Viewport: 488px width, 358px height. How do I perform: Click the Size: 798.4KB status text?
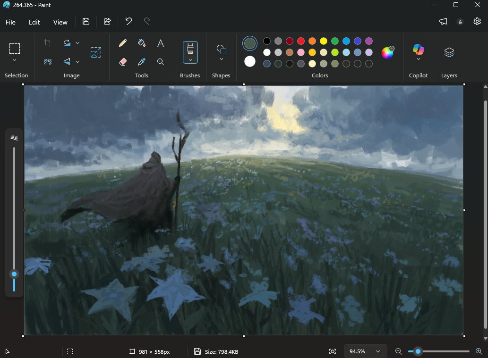(221, 352)
